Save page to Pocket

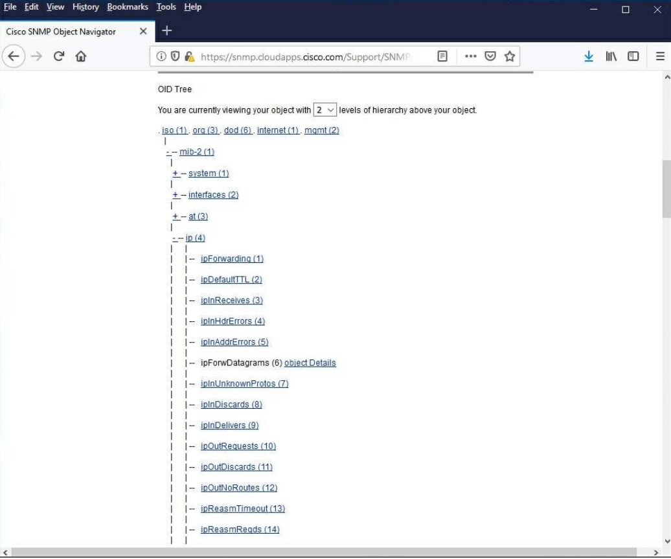(x=490, y=56)
